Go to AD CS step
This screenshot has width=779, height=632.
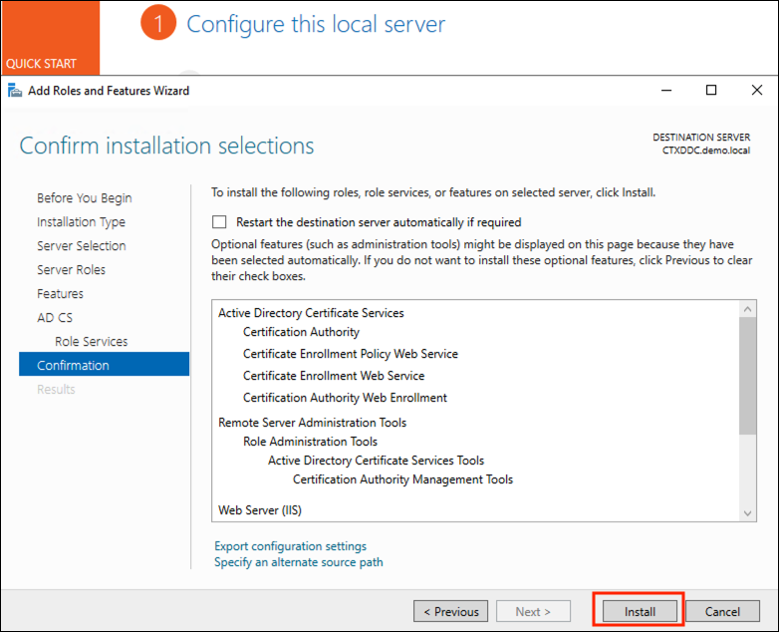[x=55, y=318]
